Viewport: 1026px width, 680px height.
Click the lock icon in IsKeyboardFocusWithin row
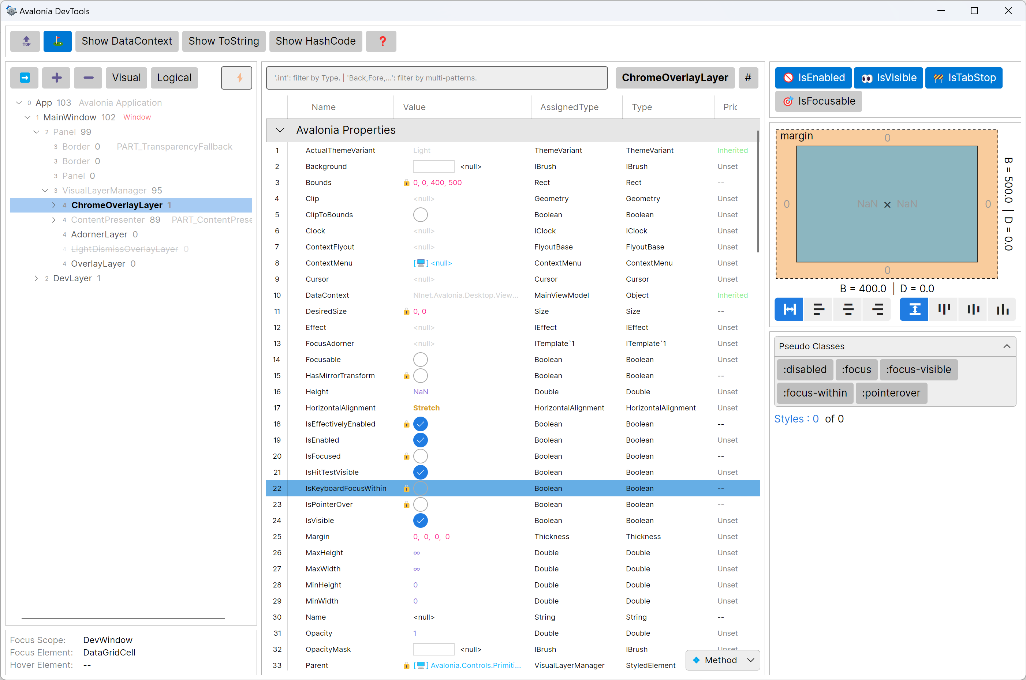(x=406, y=488)
